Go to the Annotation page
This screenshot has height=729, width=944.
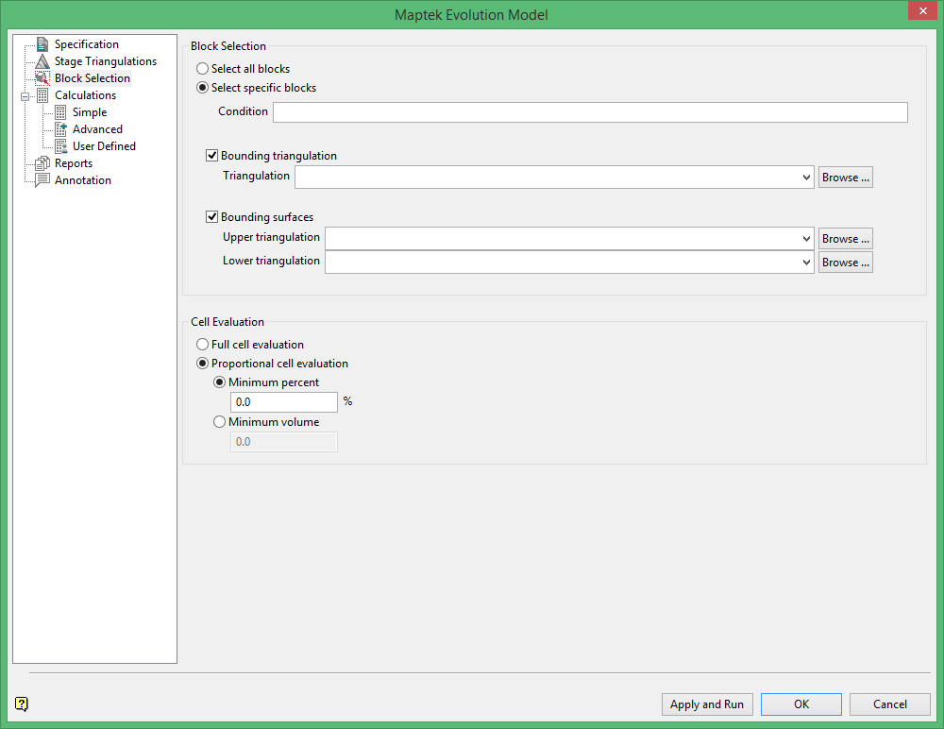coord(82,180)
